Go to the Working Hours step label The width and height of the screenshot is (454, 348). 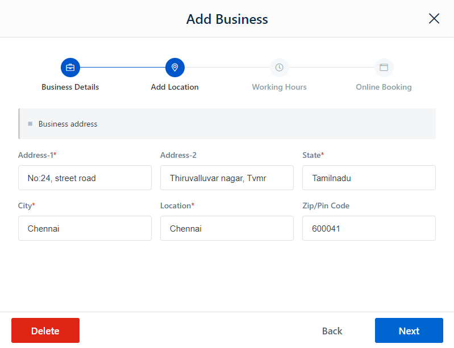tap(280, 87)
